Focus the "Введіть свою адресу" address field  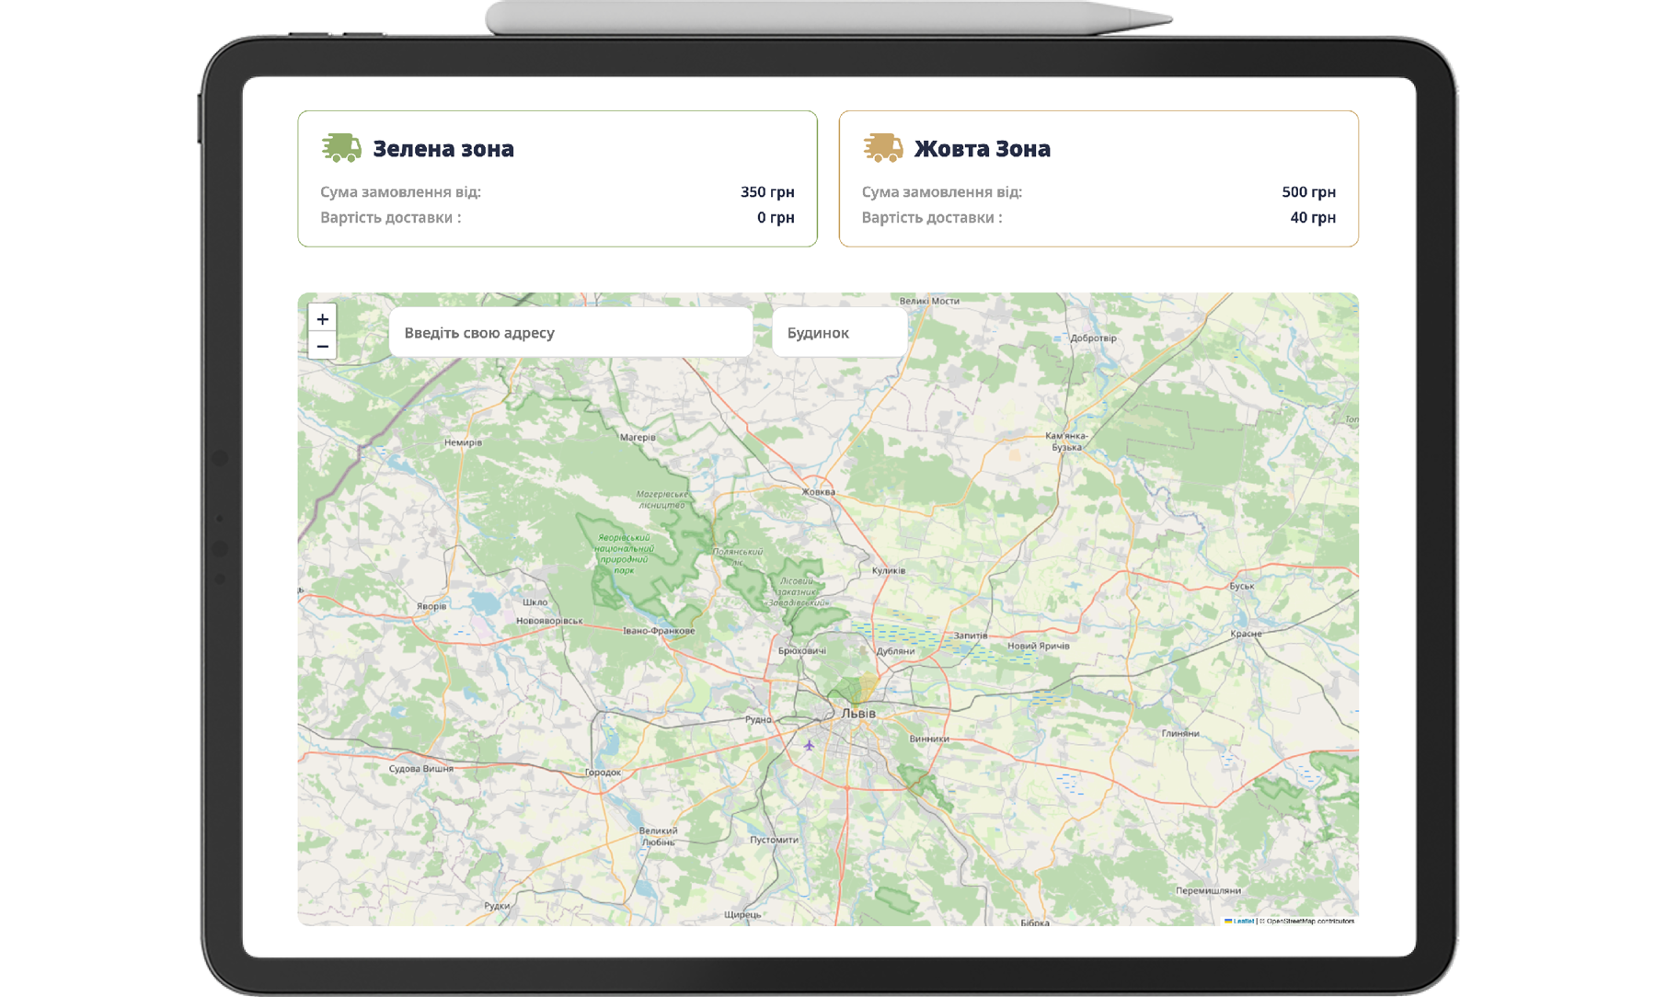570,332
